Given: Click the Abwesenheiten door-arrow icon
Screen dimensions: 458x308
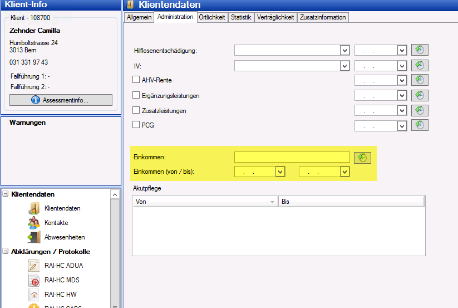Looking at the screenshot, I should (x=34, y=237).
